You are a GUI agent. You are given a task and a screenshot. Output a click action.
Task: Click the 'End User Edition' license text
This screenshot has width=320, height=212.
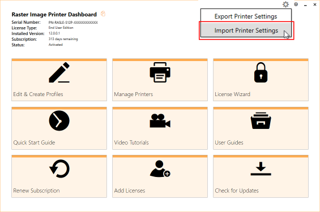(61, 28)
